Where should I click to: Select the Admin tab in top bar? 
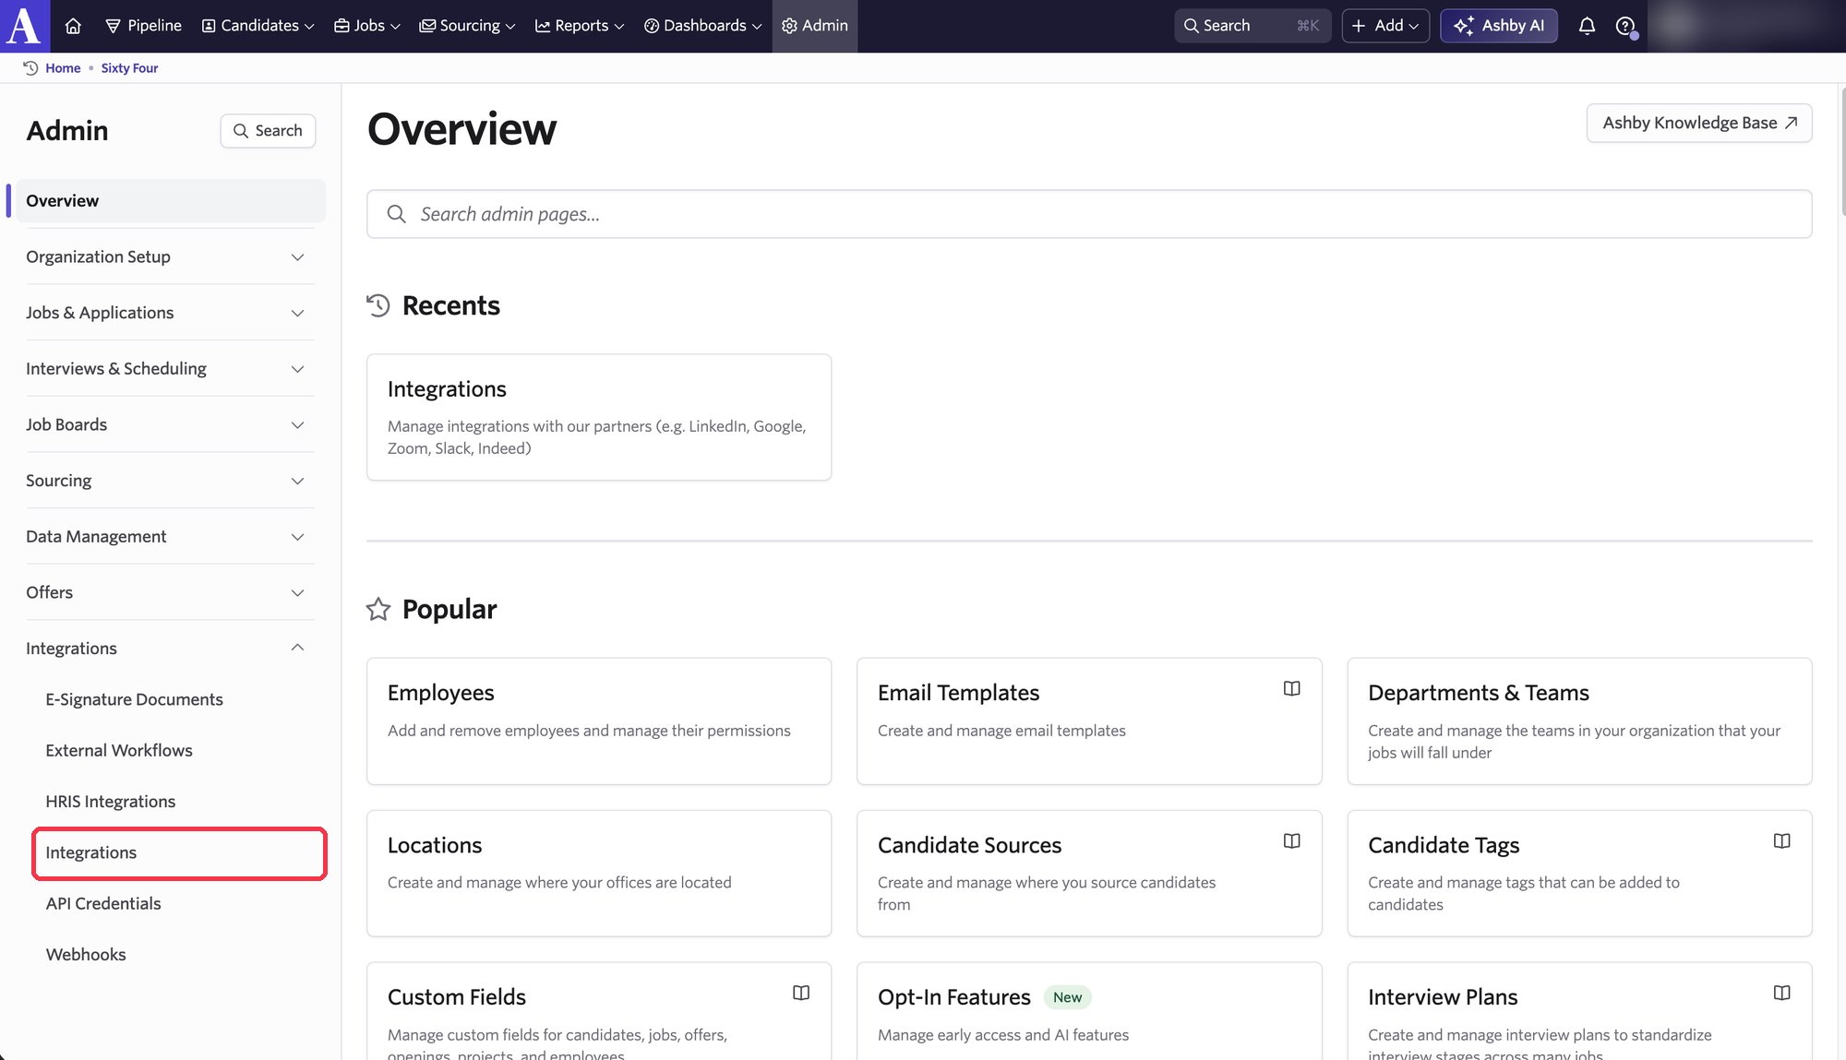tap(815, 26)
